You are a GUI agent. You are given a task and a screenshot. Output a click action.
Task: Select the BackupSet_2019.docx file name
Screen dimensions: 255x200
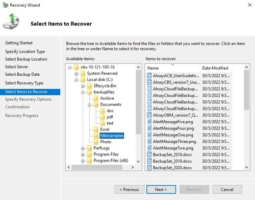(x=172, y=161)
